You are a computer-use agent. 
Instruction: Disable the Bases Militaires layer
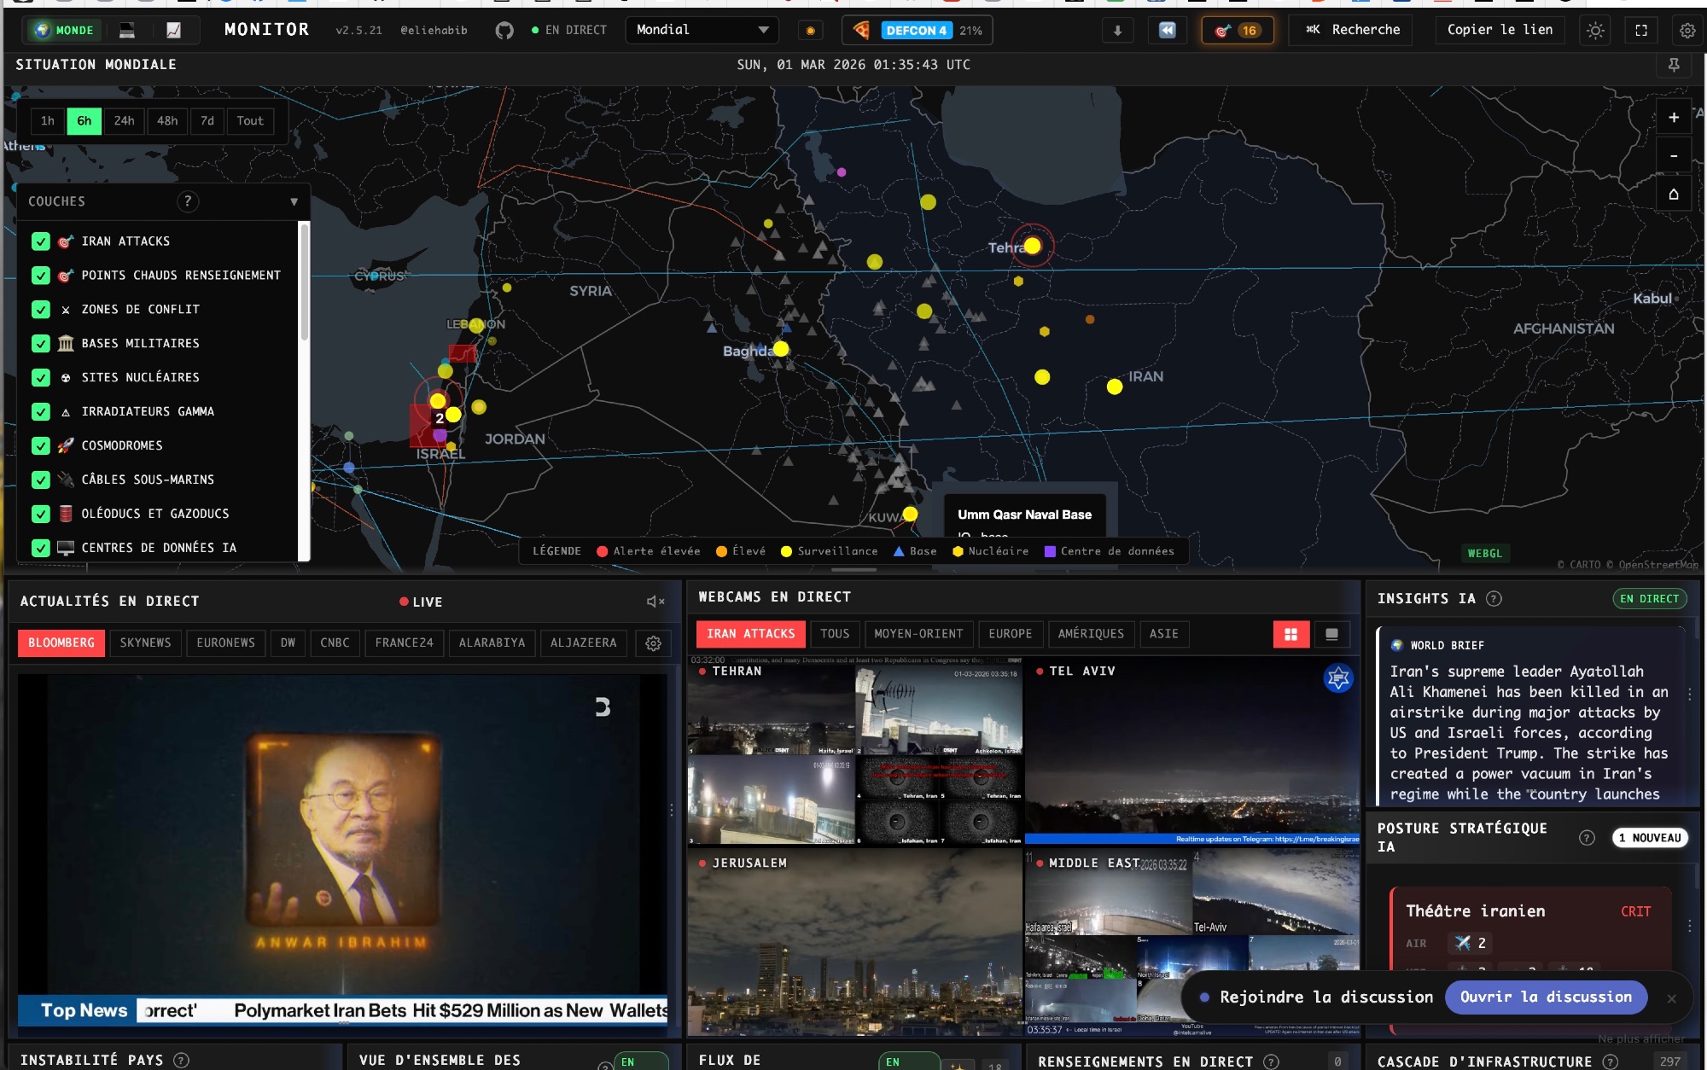[41, 343]
